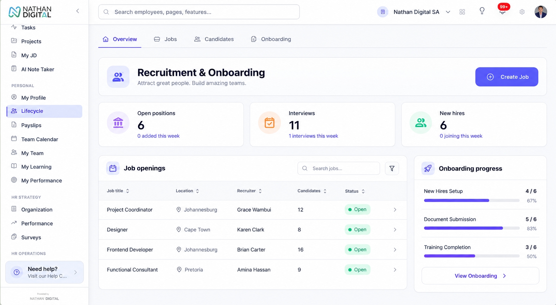This screenshot has width=556, height=305.
Task: Click the Document Submission progress bar
Action: tap(472, 228)
